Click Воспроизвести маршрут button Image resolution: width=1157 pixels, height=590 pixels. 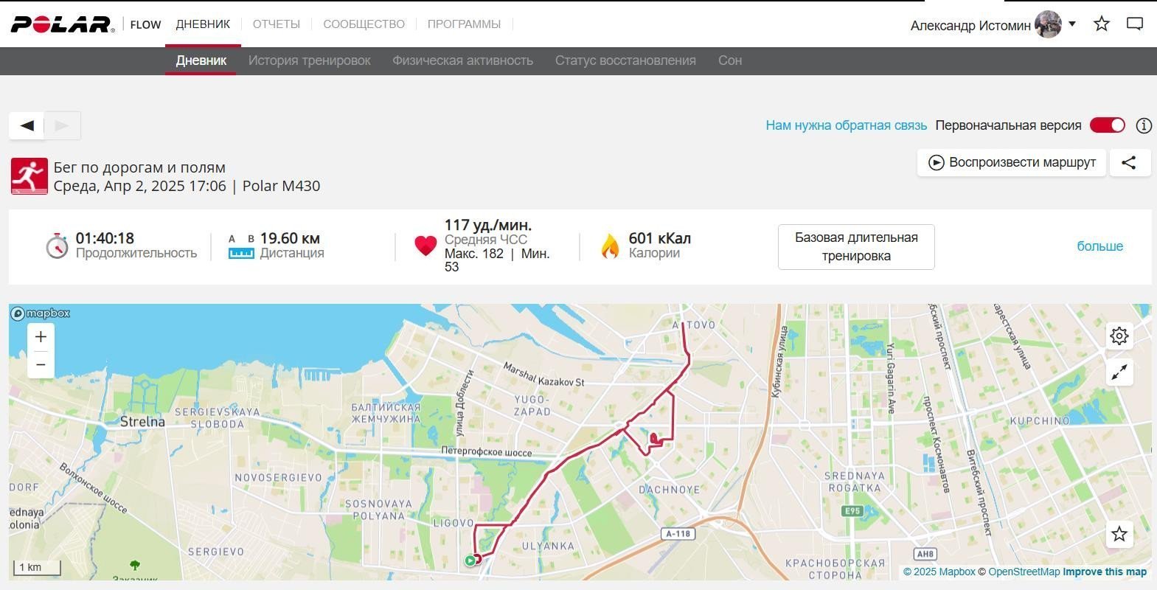[x=1012, y=163]
